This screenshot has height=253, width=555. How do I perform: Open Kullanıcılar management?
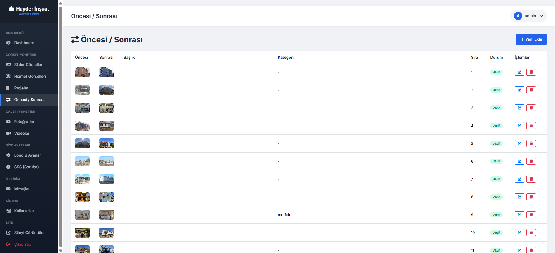(29, 211)
